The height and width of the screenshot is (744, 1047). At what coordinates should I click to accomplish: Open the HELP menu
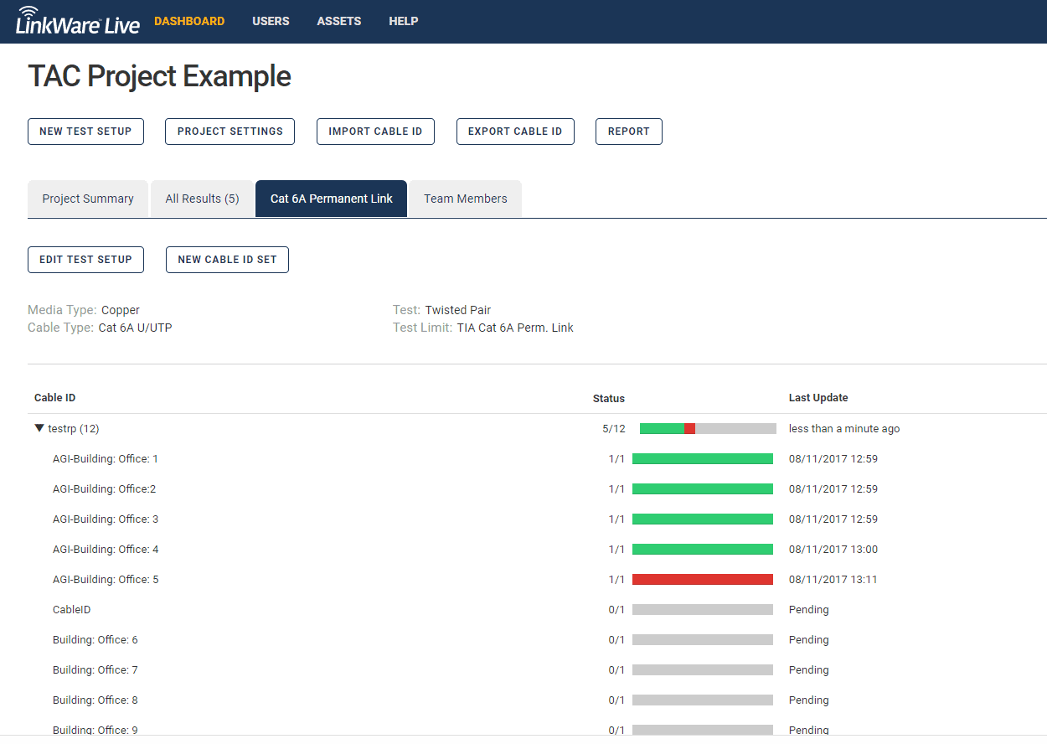click(x=404, y=21)
